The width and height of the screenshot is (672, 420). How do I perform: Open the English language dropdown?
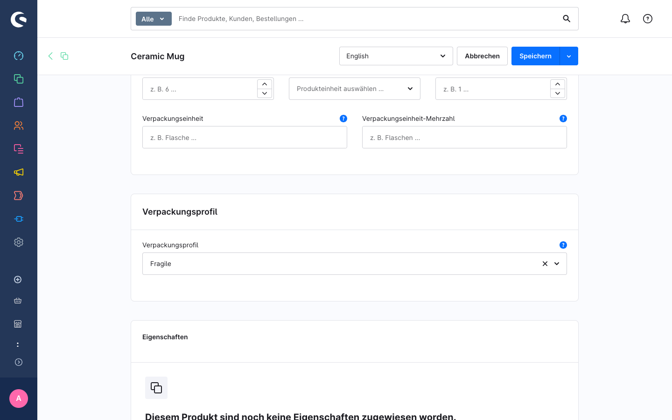click(x=396, y=56)
